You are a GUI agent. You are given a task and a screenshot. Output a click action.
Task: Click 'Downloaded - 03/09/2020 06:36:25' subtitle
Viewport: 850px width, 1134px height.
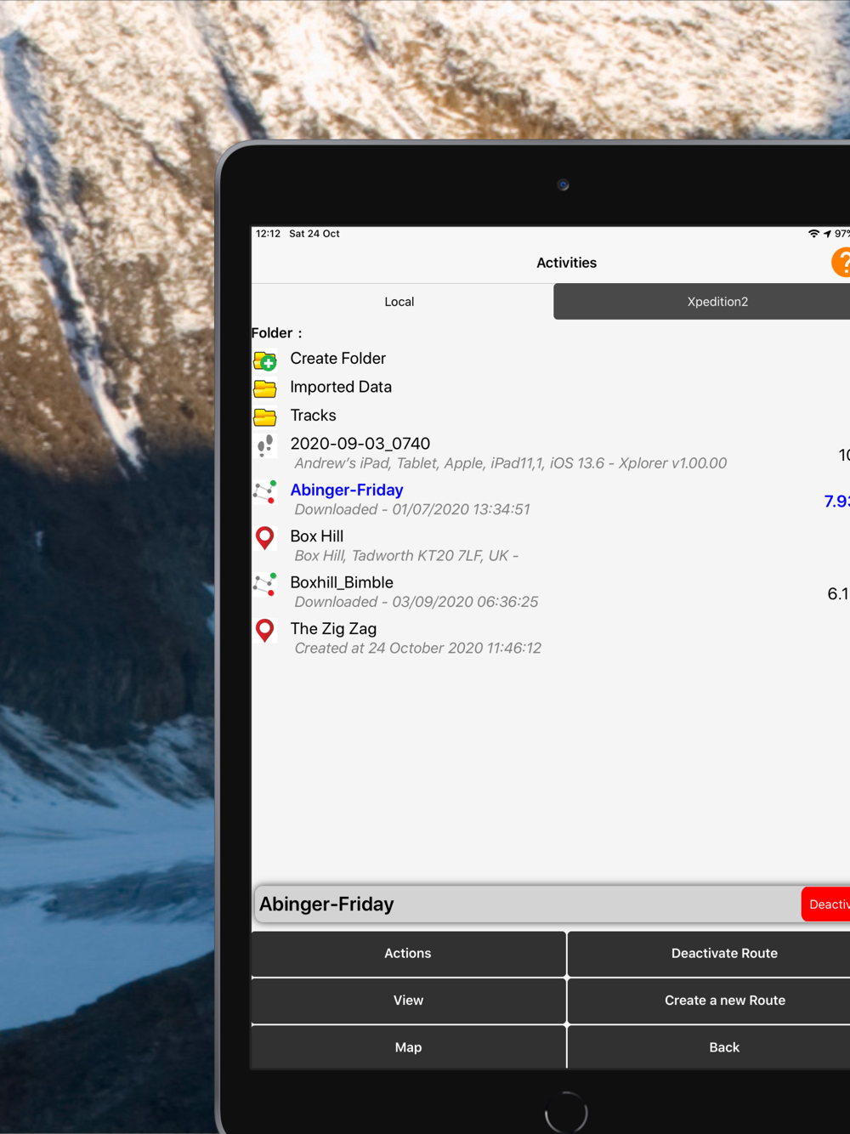point(416,602)
